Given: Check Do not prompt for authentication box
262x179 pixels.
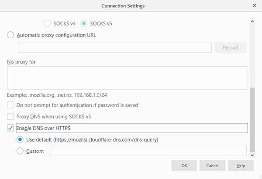Looking at the screenshot, I should [x=10, y=105].
